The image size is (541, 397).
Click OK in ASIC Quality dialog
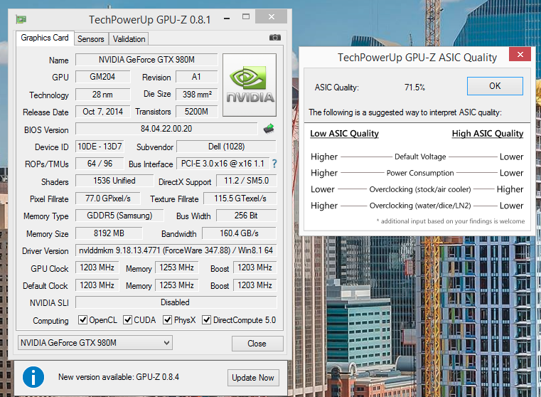pos(495,86)
